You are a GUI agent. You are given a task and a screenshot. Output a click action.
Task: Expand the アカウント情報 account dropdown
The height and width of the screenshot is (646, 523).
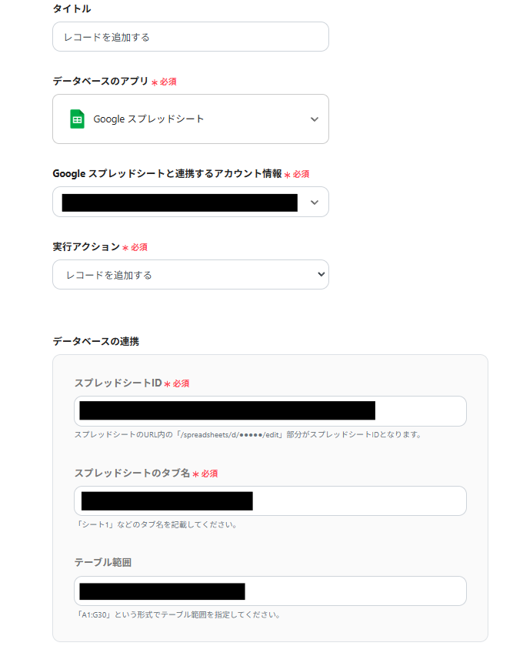[190, 202]
